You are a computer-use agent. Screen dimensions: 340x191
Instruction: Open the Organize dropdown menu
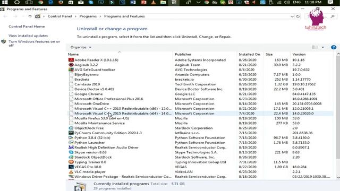pyautogui.click(x=81, y=47)
